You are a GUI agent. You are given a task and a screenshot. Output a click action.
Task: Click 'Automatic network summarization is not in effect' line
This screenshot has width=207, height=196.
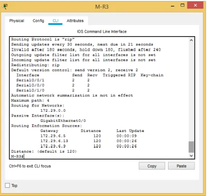point(72,95)
